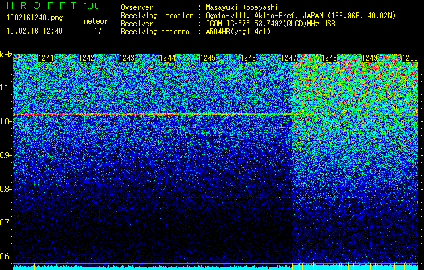The height and width of the screenshot is (270, 424).
Task: Click the 0.7 frequency axis label
Action: point(6,223)
